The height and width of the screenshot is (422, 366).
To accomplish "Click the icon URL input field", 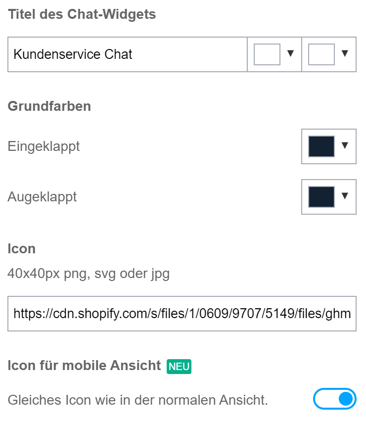I will pos(182,314).
